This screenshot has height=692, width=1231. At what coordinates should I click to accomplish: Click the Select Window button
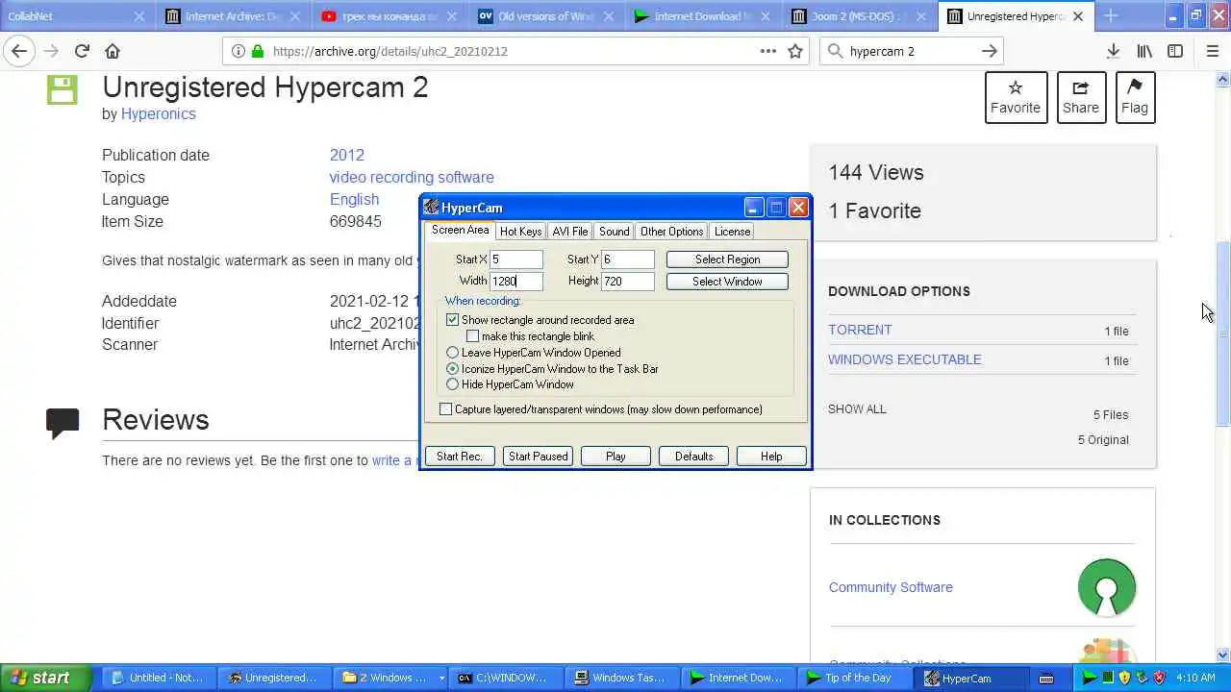point(727,282)
